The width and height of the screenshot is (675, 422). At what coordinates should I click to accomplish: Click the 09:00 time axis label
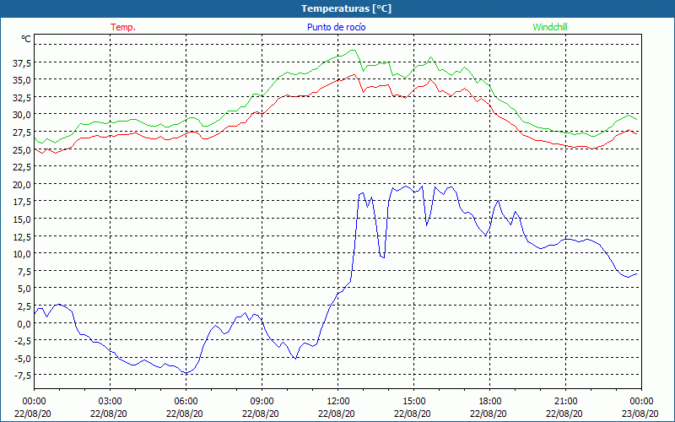[x=262, y=402]
